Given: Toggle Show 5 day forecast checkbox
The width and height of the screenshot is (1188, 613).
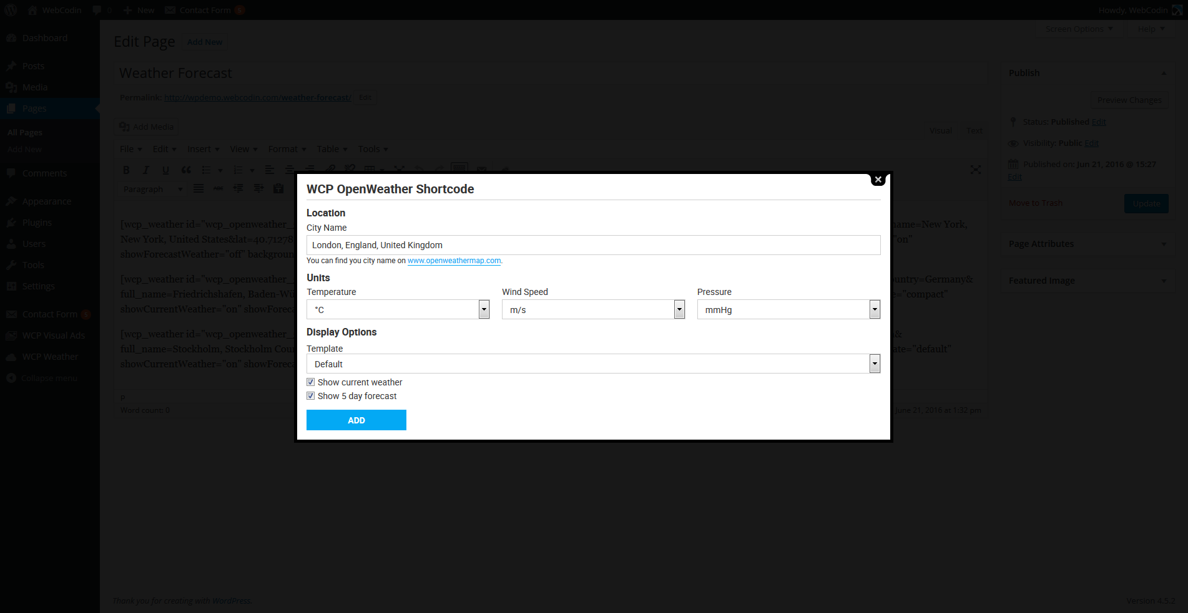Looking at the screenshot, I should point(311,396).
